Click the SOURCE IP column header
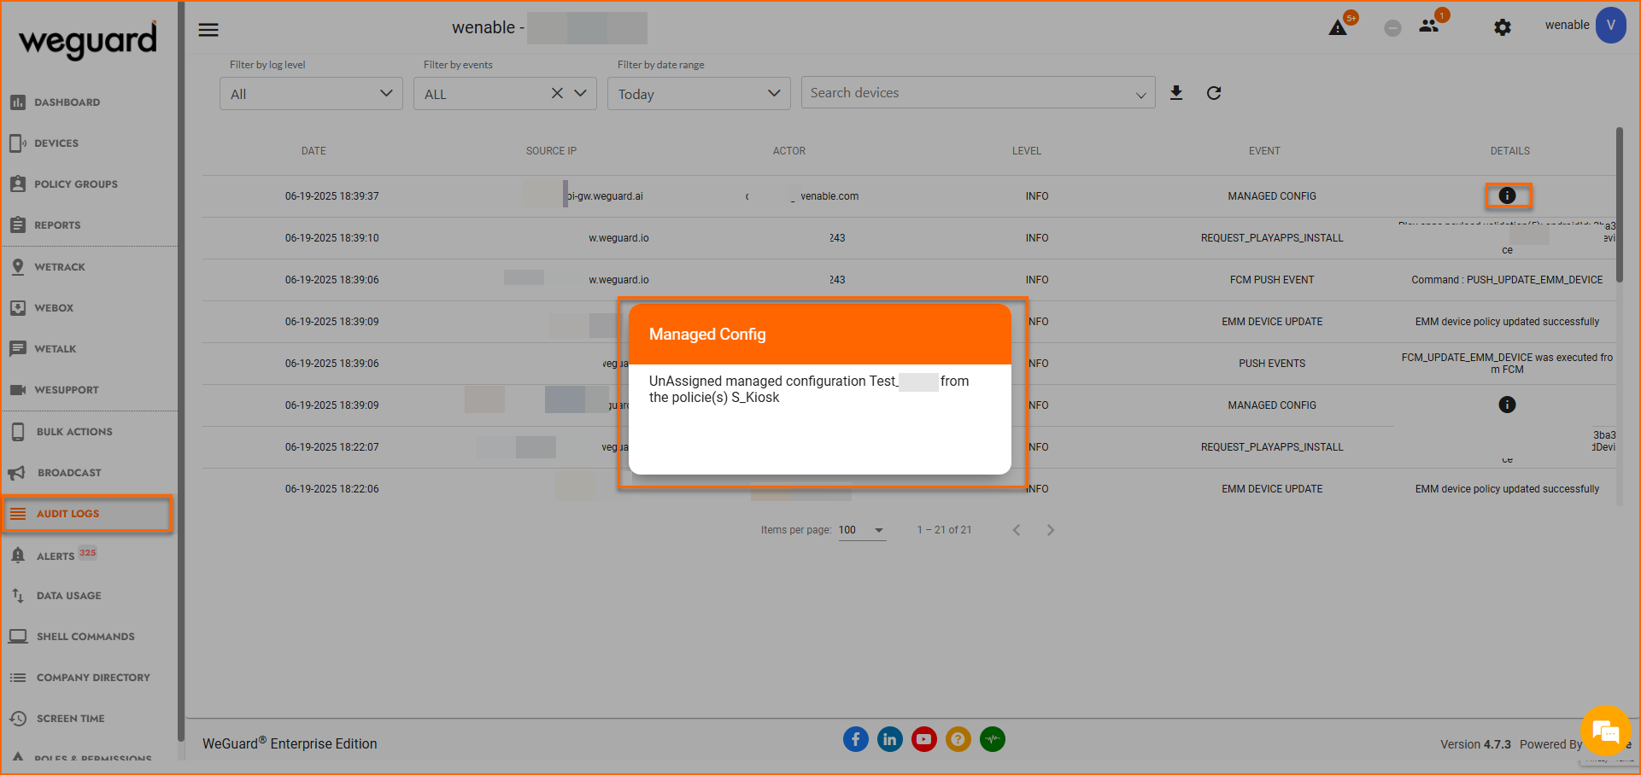 click(x=551, y=151)
